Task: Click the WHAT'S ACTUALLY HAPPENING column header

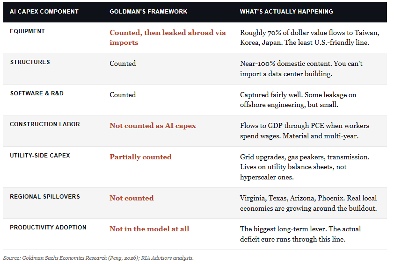Action: (286, 12)
